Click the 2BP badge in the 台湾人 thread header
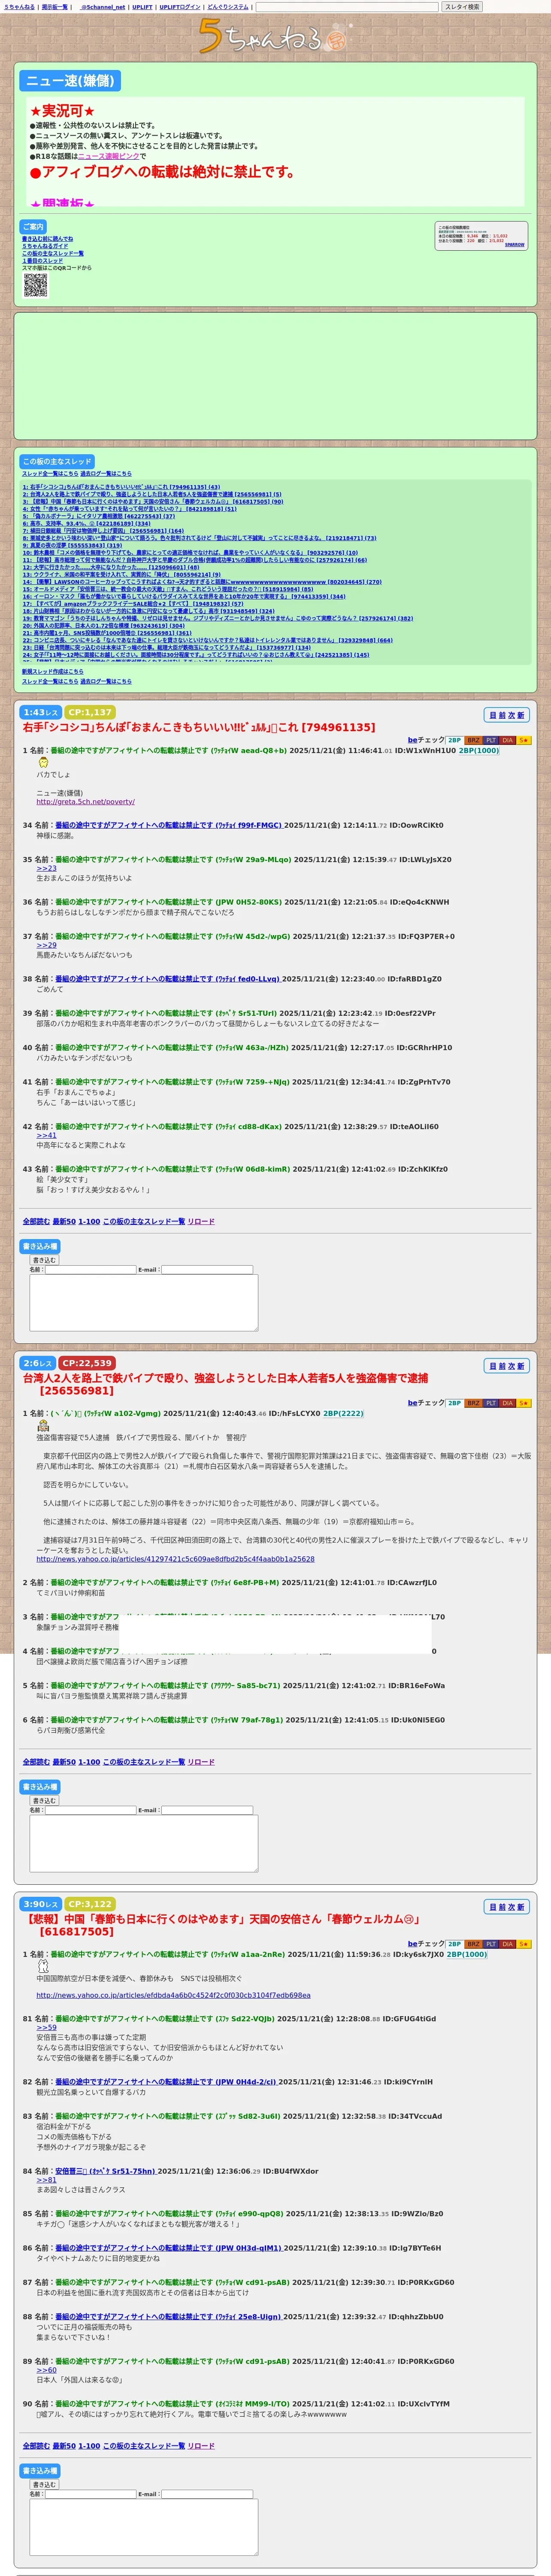Viewport: 551px width, 2576px height. tap(455, 1403)
